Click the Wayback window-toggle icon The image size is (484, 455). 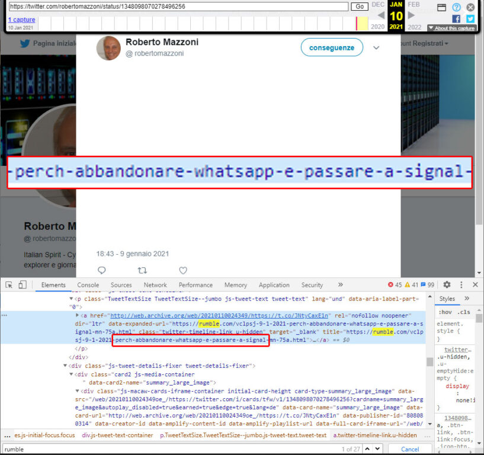pos(441,7)
